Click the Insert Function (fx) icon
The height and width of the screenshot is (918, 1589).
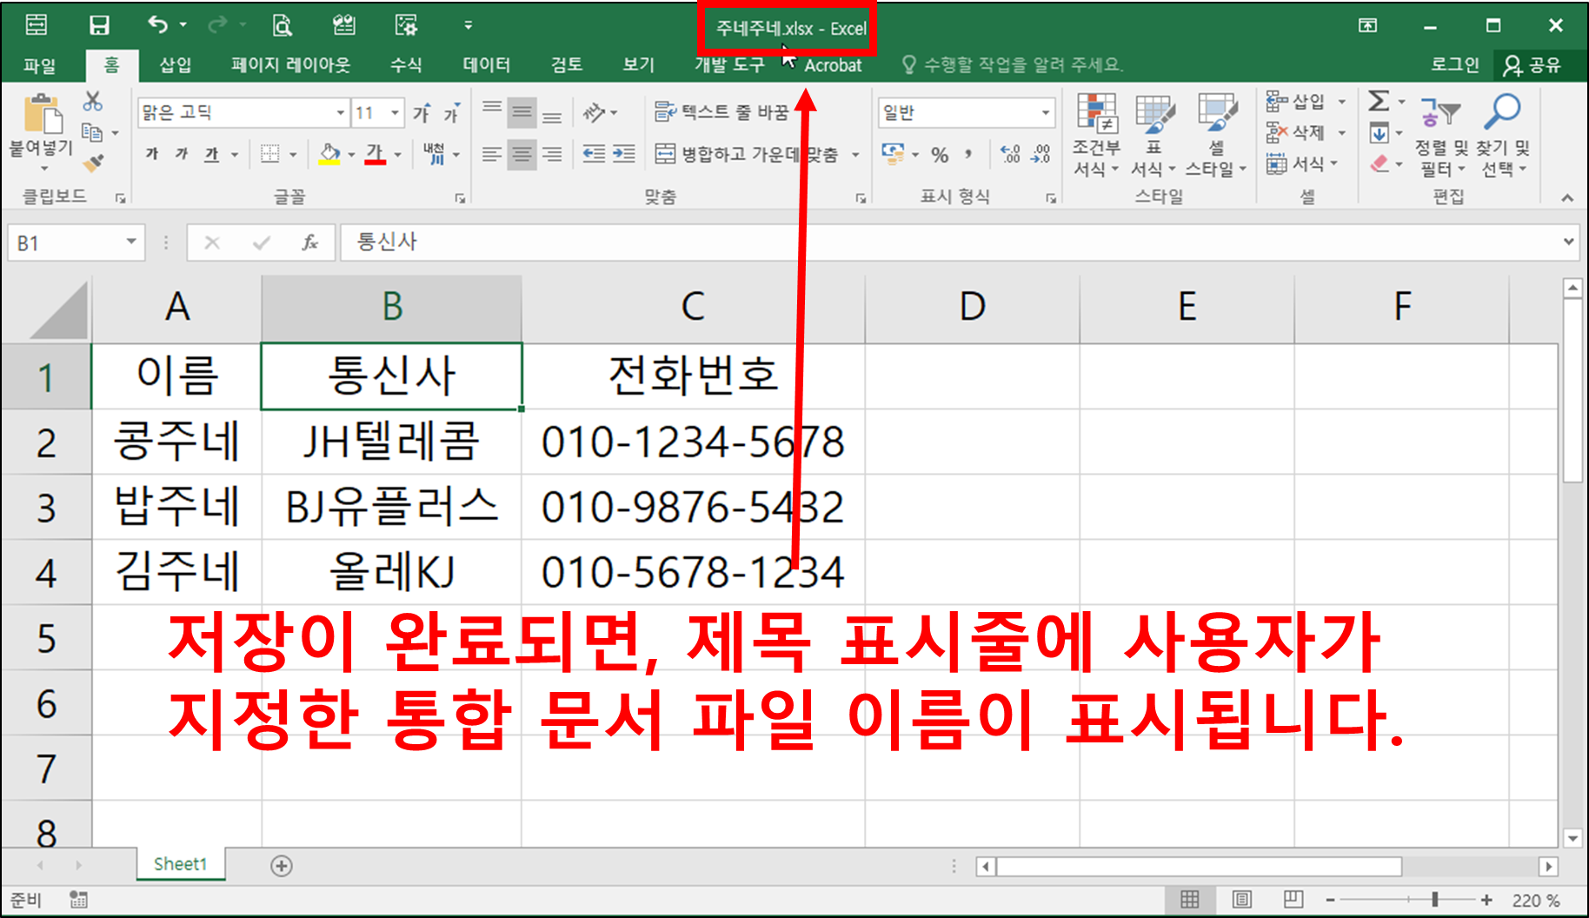(310, 243)
